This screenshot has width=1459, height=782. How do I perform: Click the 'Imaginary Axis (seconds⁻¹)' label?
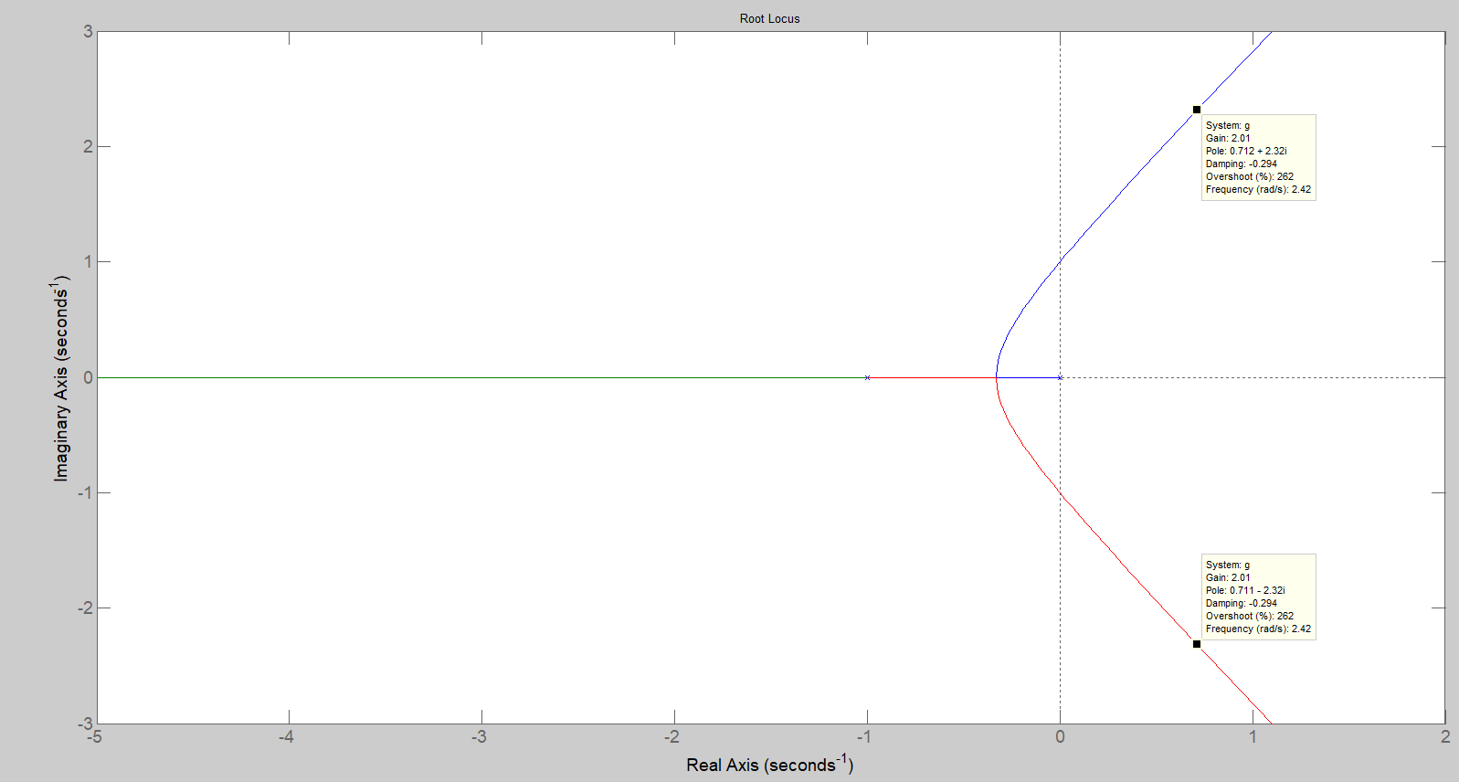pyautogui.click(x=59, y=377)
